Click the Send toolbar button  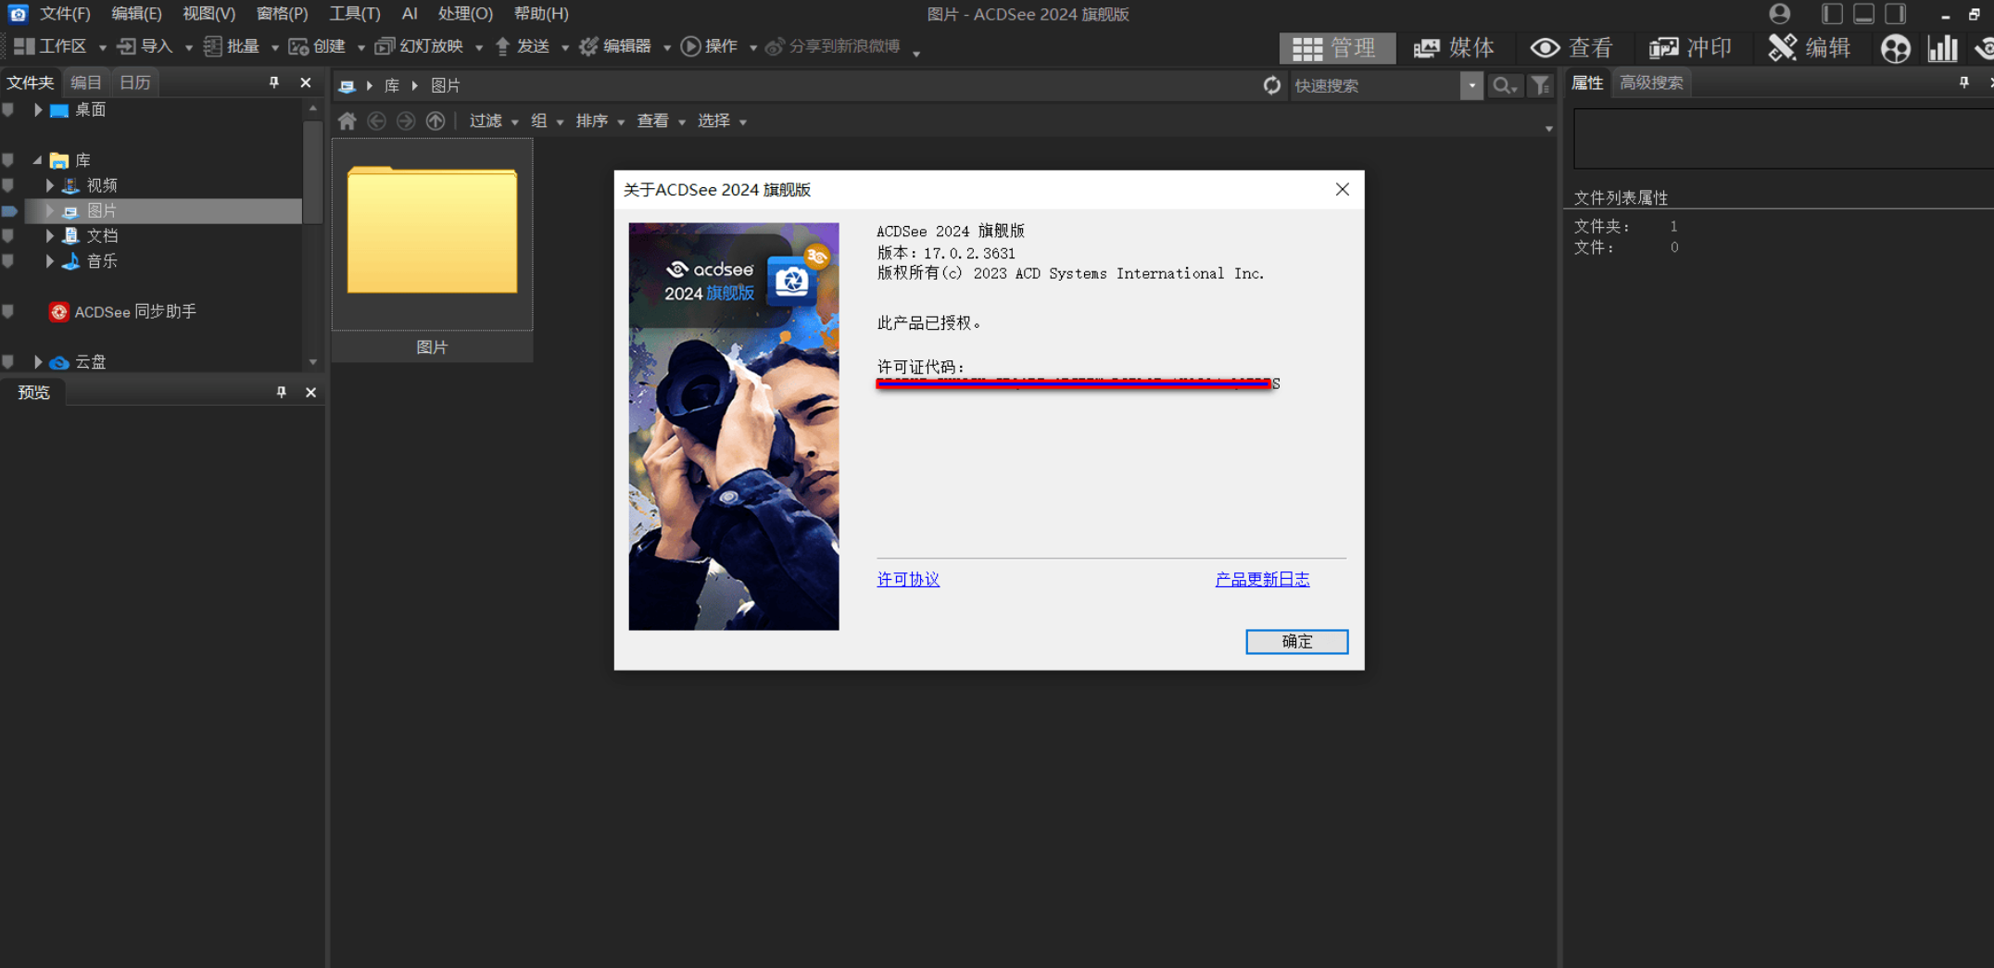coord(523,46)
